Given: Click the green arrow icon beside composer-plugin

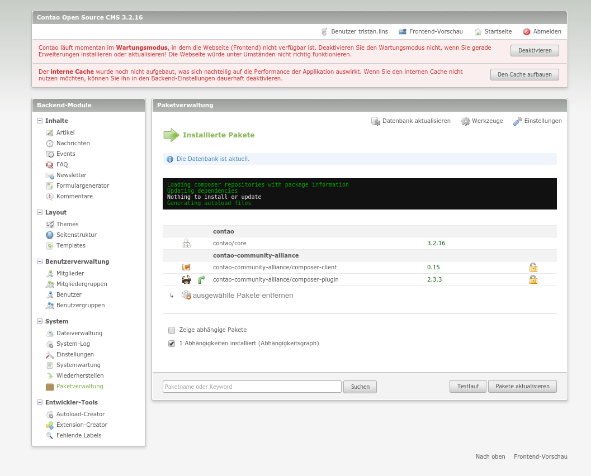Looking at the screenshot, I should click(202, 279).
